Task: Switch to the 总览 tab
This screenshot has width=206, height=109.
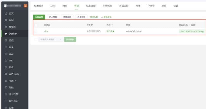Action: tap(53, 6)
